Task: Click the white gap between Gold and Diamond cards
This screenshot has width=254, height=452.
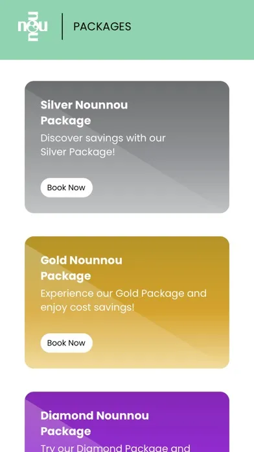Action: pos(127,380)
